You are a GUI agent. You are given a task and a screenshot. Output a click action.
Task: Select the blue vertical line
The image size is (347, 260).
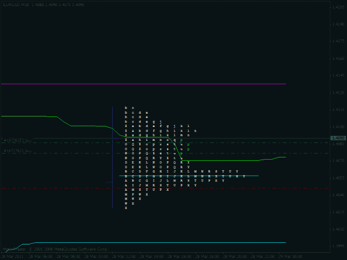click(x=112, y=157)
